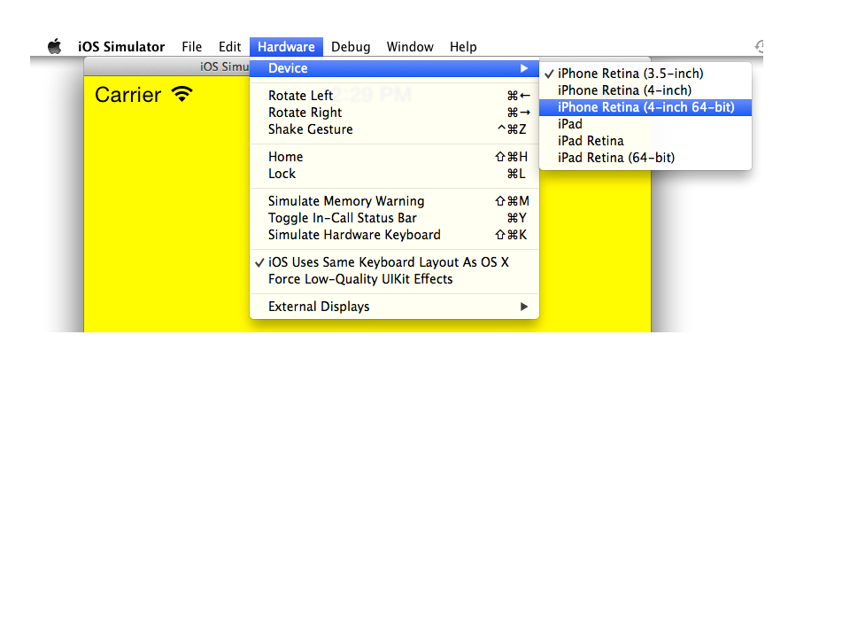Open the File menu
This screenshot has height=638, width=850.
192,47
